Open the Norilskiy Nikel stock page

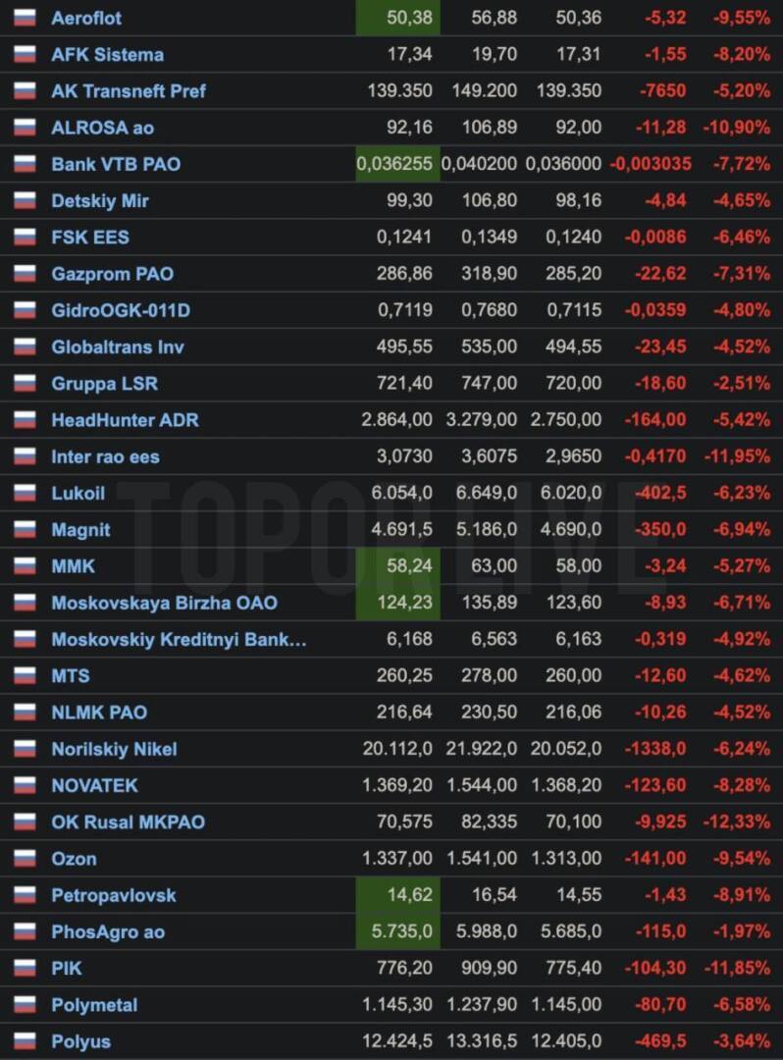tap(114, 749)
